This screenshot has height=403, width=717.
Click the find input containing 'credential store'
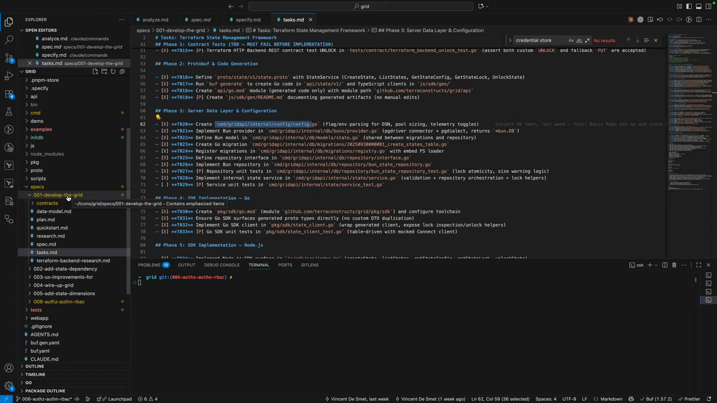click(x=539, y=40)
